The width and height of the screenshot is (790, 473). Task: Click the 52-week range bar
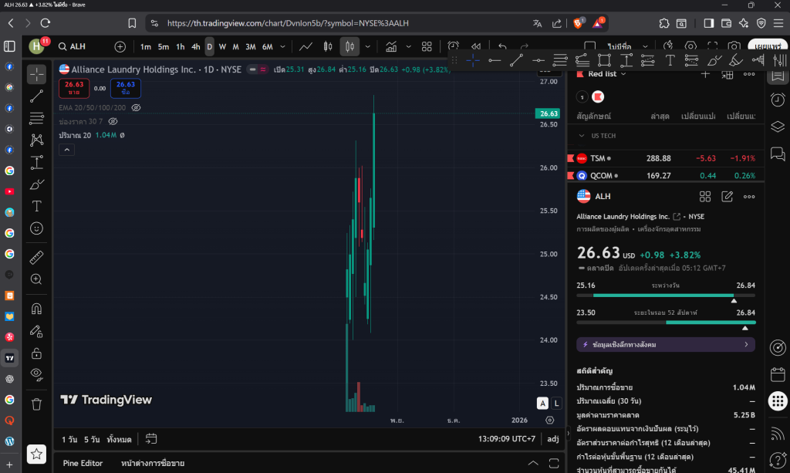[x=666, y=322]
